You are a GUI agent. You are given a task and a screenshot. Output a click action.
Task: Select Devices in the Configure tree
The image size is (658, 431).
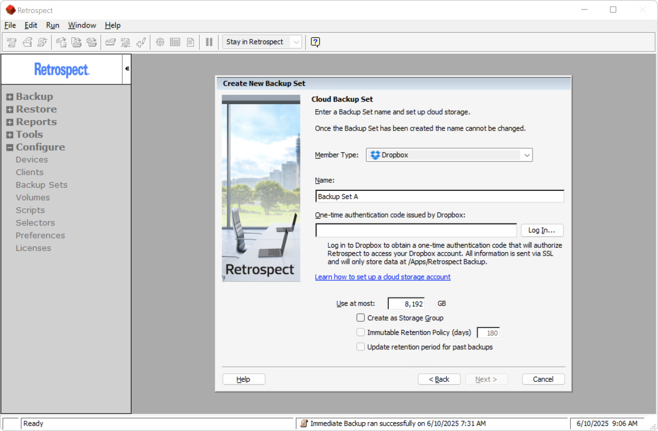click(32, 160)
